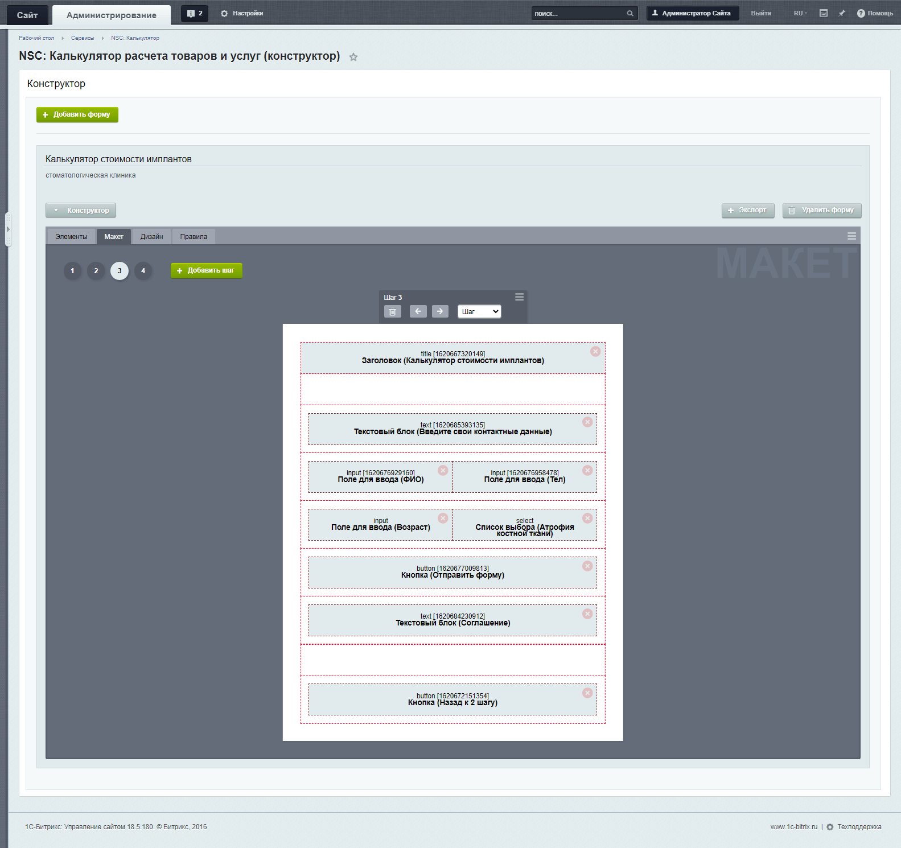Click the Добавить шаг button
901x848 pixels.
(x=207, y=270)
